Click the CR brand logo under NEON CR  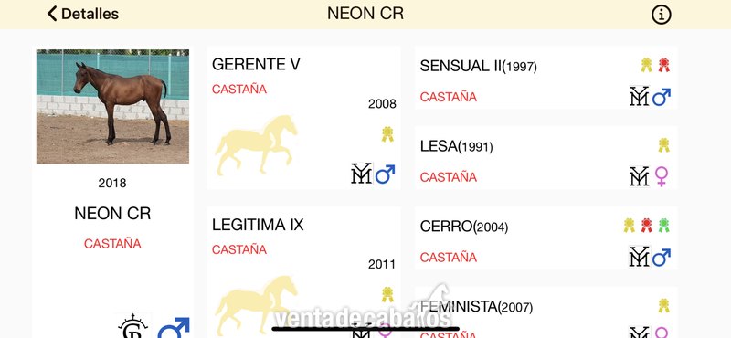pyautogui.click(x=132, y=326)
